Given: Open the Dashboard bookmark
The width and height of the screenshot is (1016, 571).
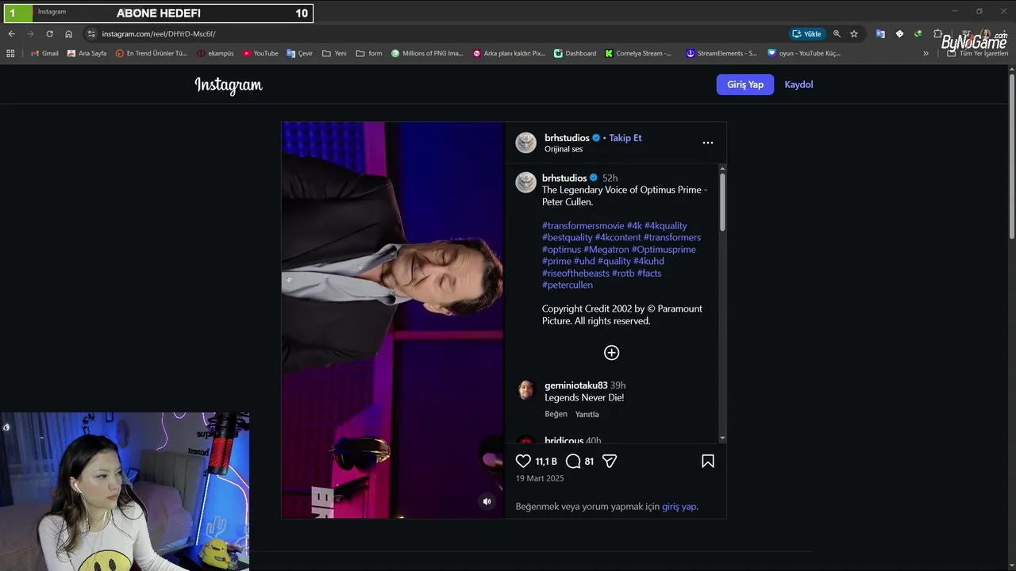Looking at the screenshot, I should [575, 53].
